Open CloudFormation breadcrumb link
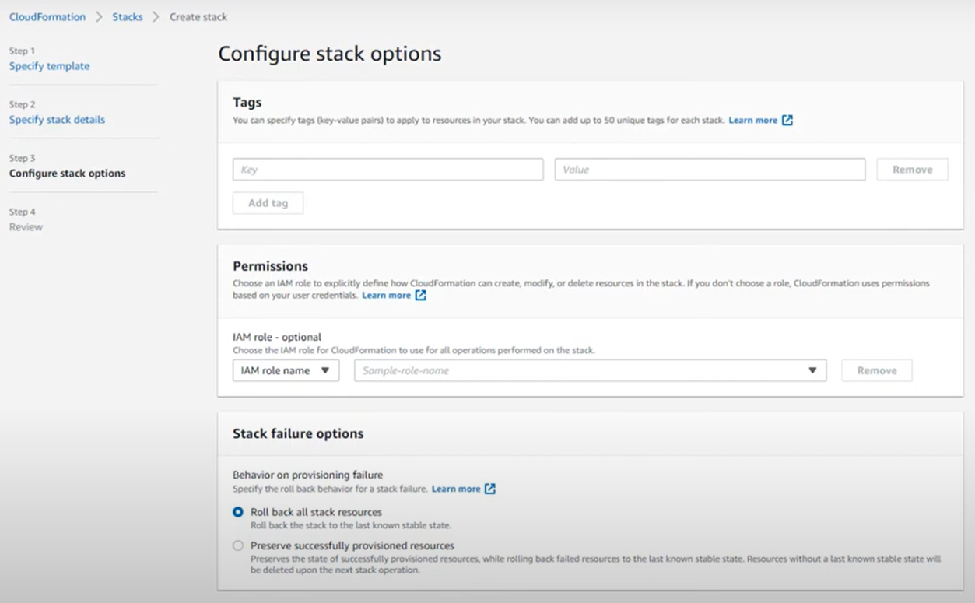 pyautogui.click(x=47, y=17)
